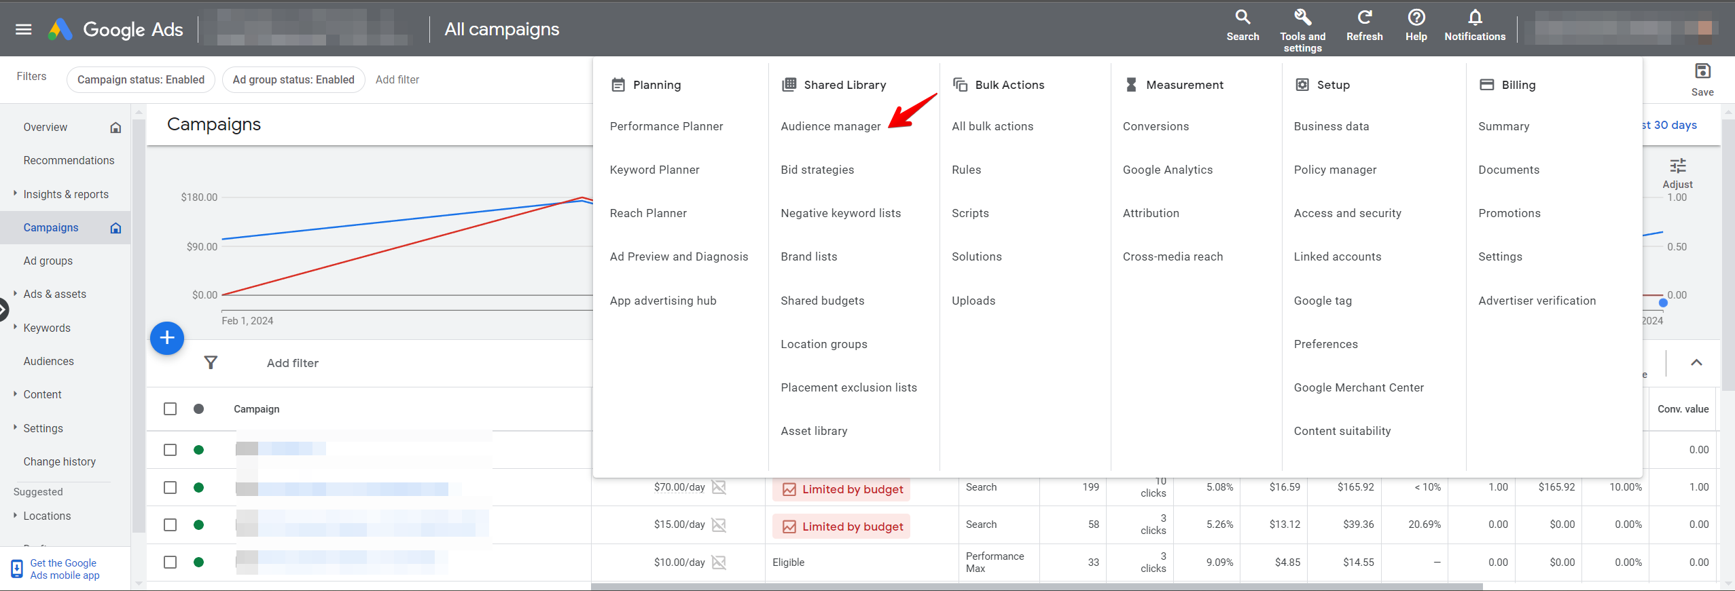Click Add filter in top filter bar

point(397,79)
